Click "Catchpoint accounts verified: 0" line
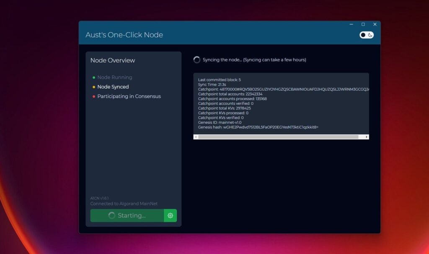 pyautogui.click(x=226, y=103)
